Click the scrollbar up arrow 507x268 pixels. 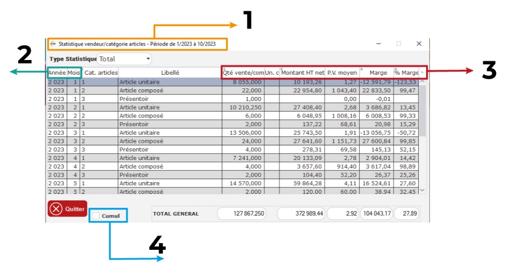coord(422,82)
